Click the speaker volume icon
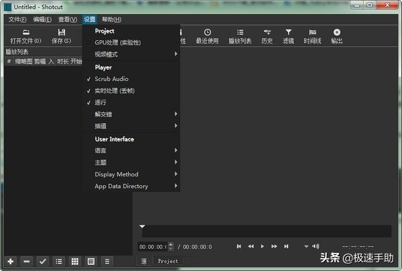 point(316,246)
